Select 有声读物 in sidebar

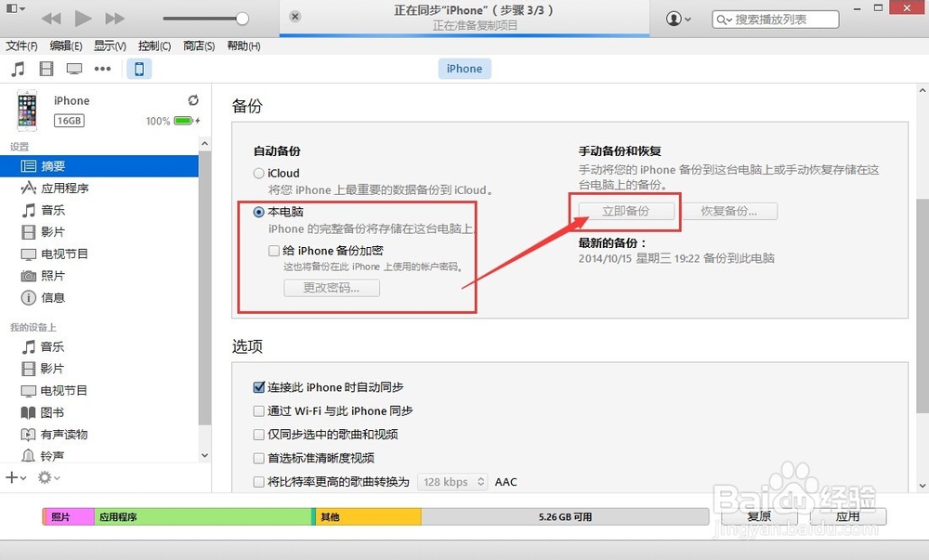(x=99, y=435)
